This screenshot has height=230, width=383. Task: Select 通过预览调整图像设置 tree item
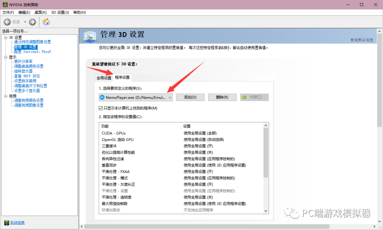[x=32, y=42]
